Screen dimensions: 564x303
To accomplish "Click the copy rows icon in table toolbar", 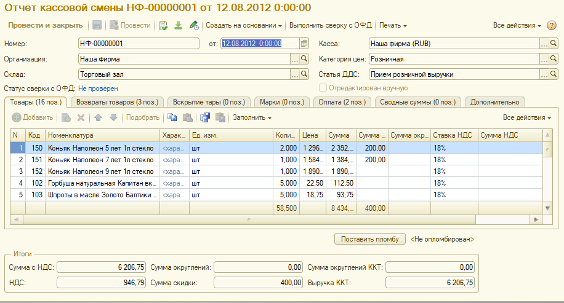I will click(173, 117).
